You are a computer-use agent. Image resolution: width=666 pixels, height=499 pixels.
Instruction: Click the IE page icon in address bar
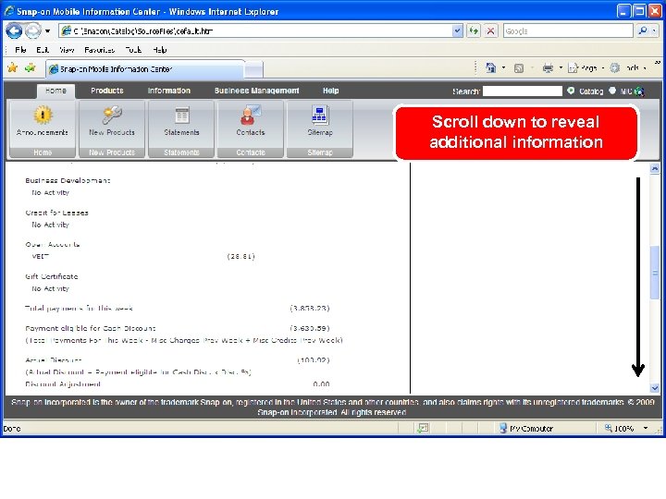click(67, 30)
